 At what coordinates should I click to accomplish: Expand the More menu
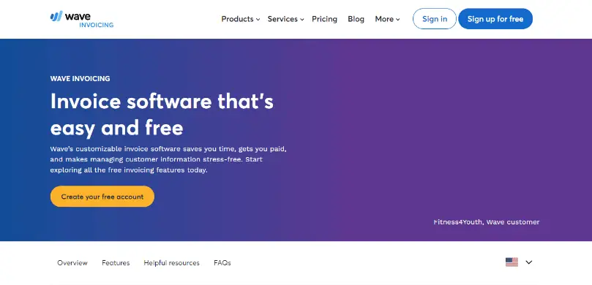[387, 19]
